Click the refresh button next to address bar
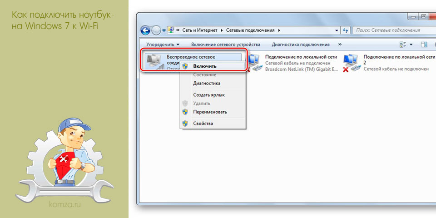 346,30
